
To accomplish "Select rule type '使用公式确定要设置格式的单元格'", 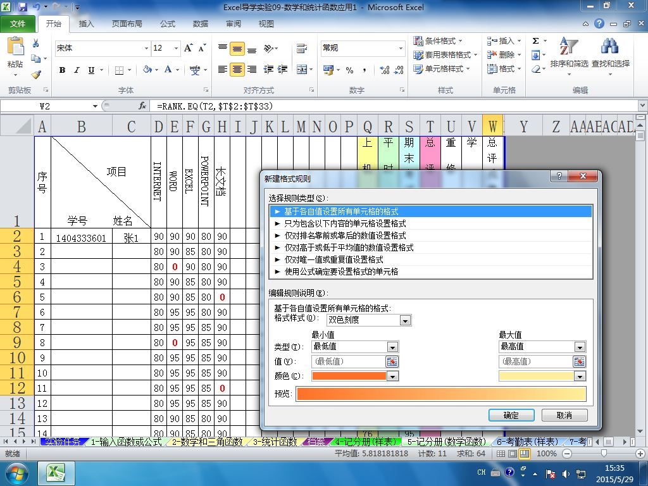I will (431, 271).
